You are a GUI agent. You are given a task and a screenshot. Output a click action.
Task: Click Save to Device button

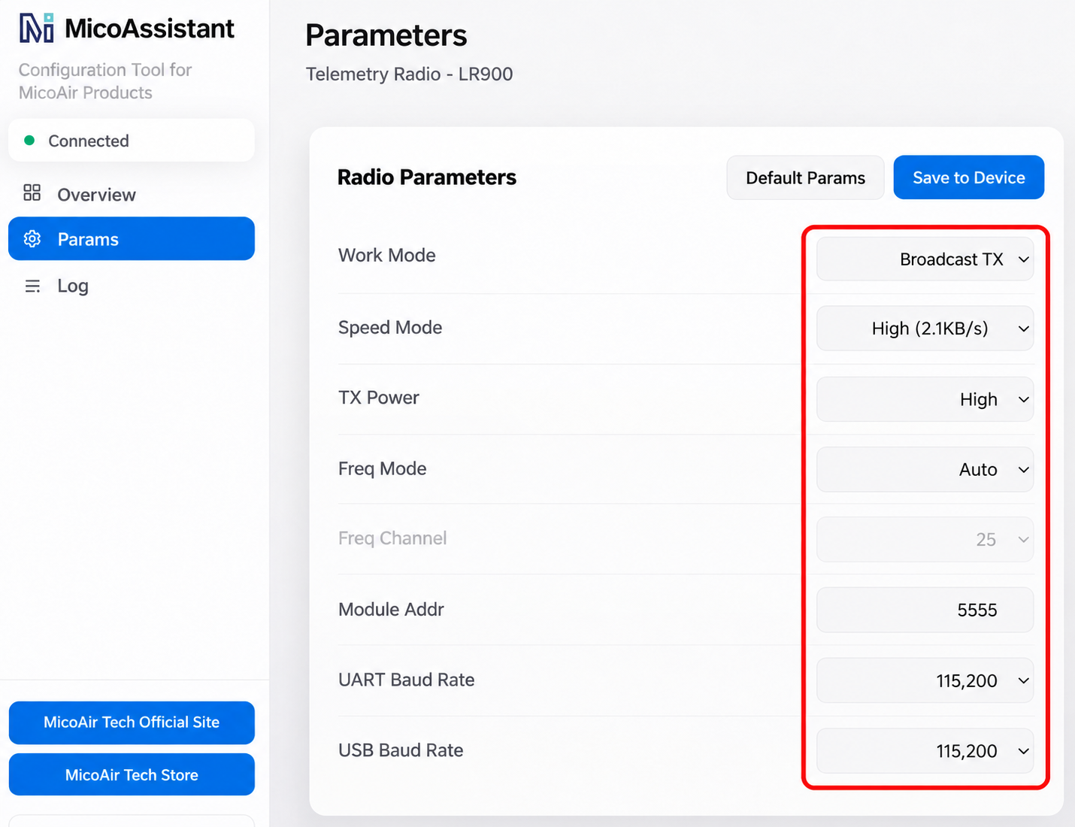tap(968, 177)
